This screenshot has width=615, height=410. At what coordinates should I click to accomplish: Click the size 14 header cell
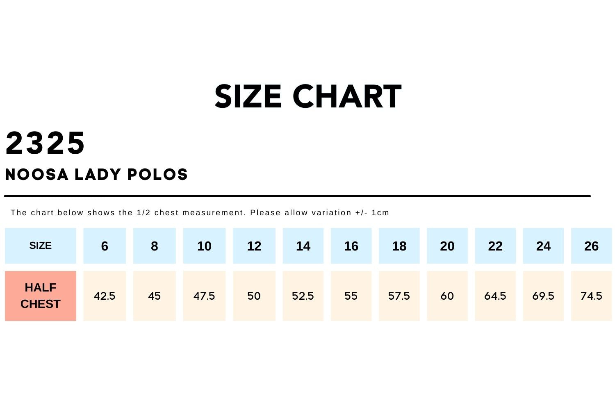303,246
